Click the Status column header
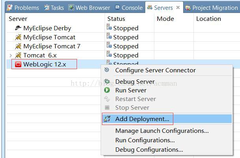 (116, 19)
